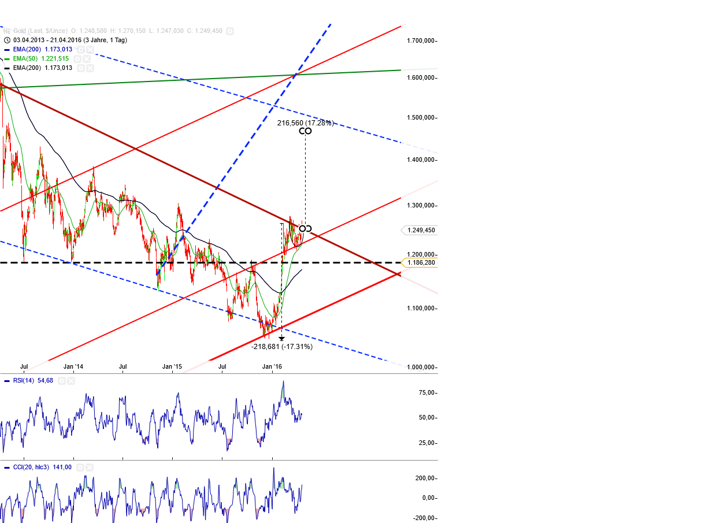Select the 1.249,450 last price label
Screen dimensions: 713x523
coord(421,230)
